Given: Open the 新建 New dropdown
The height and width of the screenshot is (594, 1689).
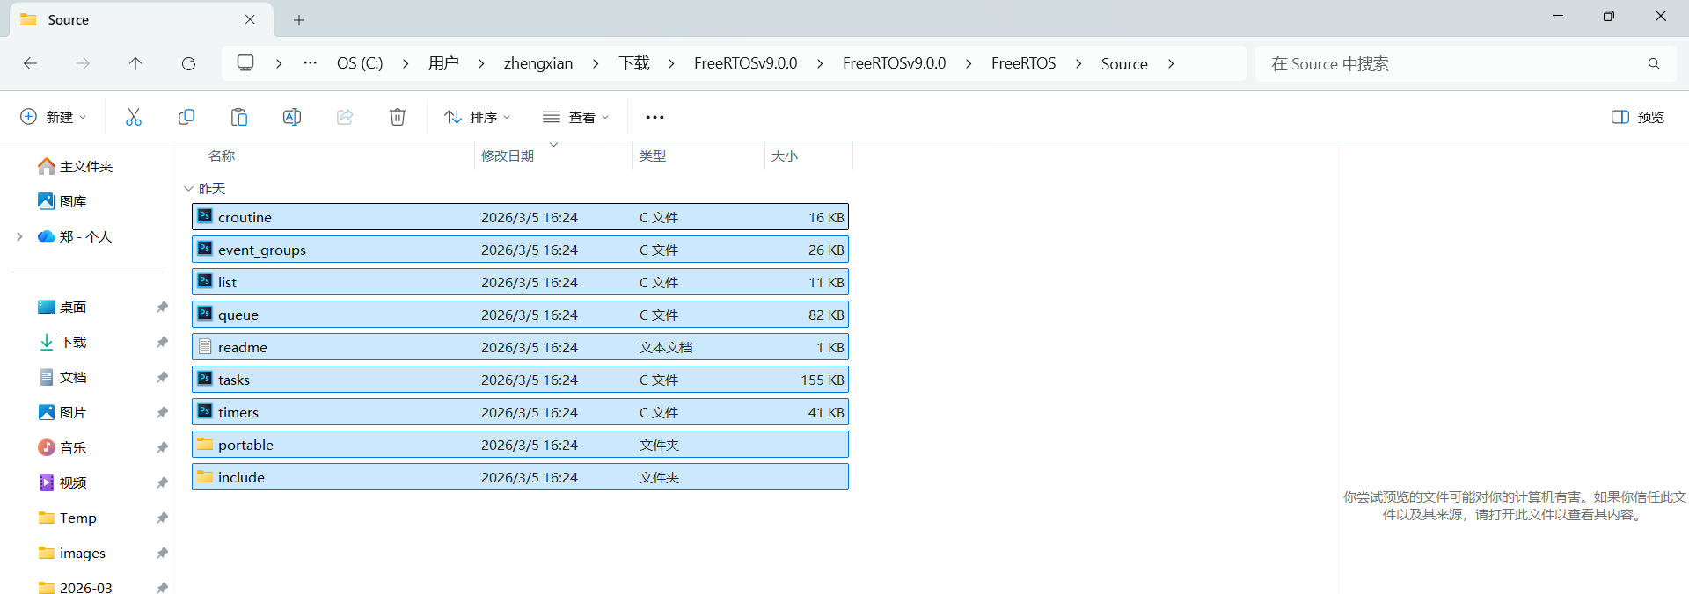Looking at the screenshot, I should pos(54,117).
